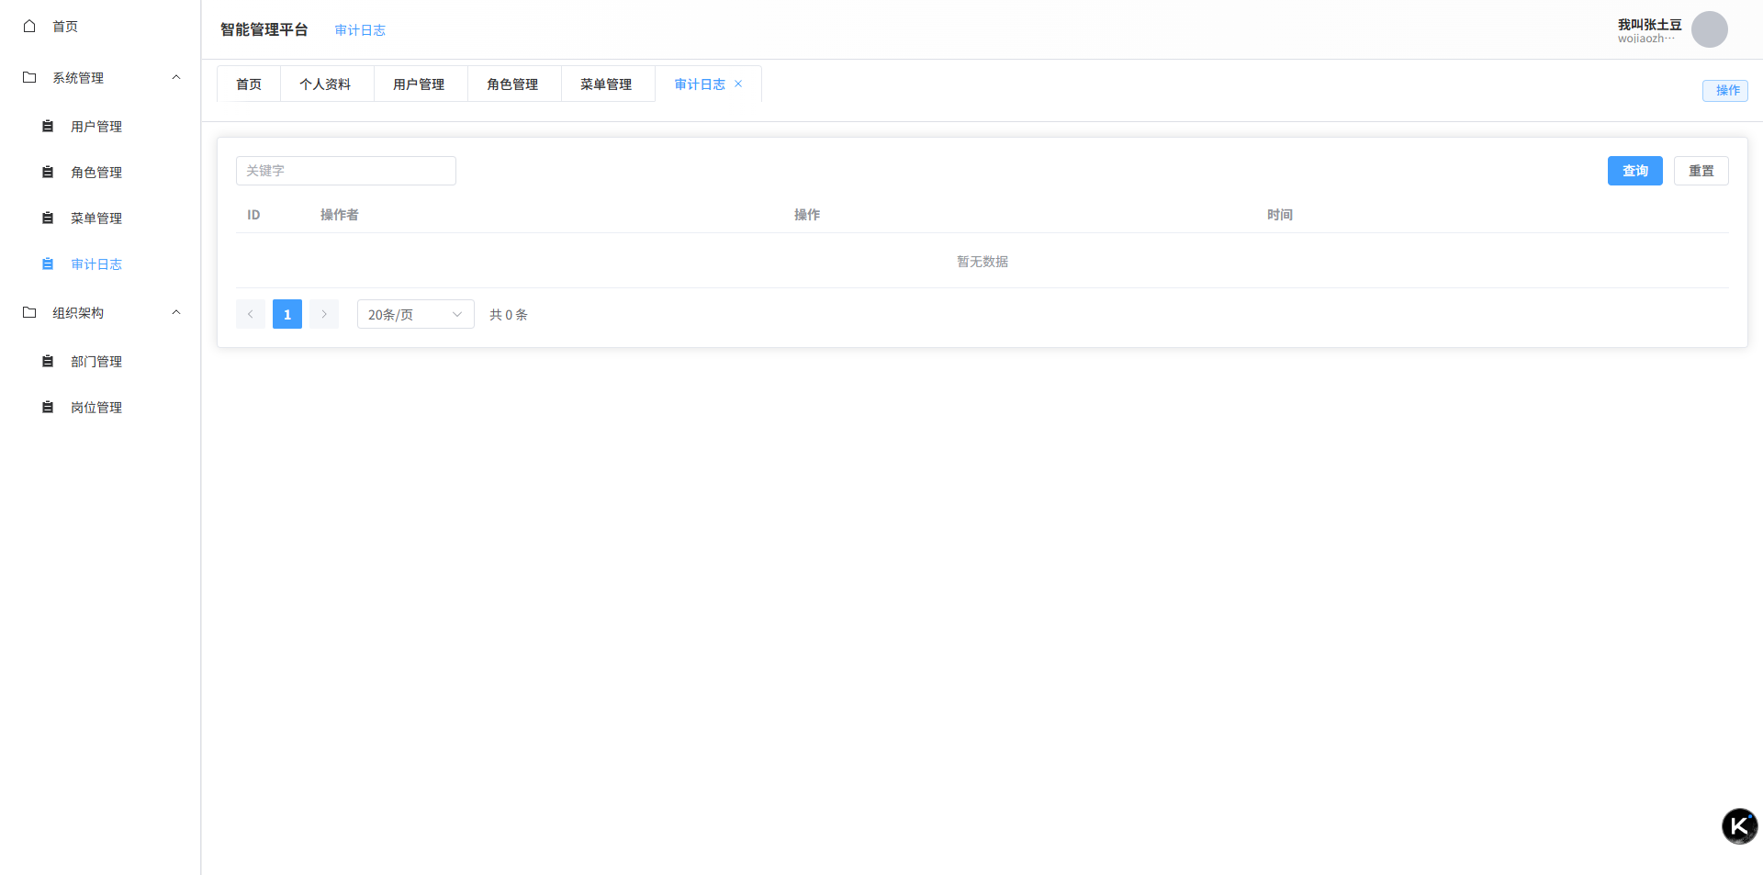
Task: Click the 暂无数据 empty message
Action: 983,262
